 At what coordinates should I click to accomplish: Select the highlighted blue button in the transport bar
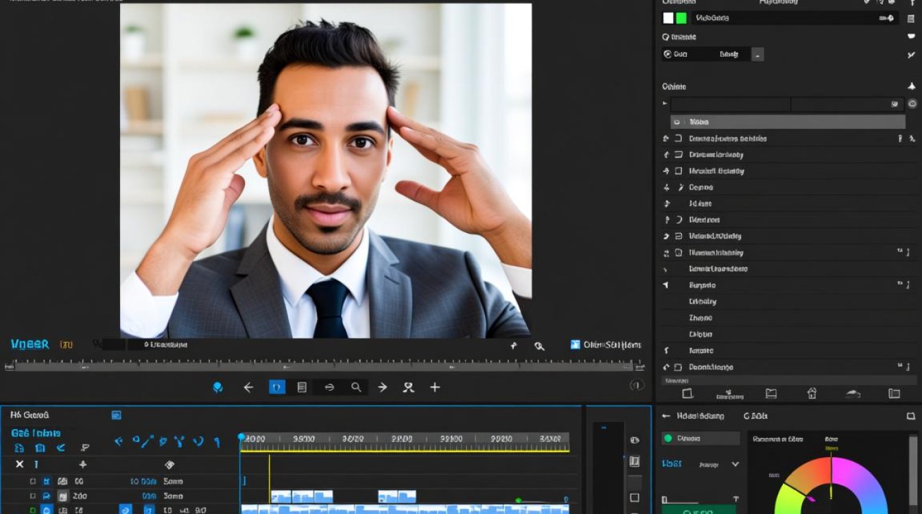(276, 387)
